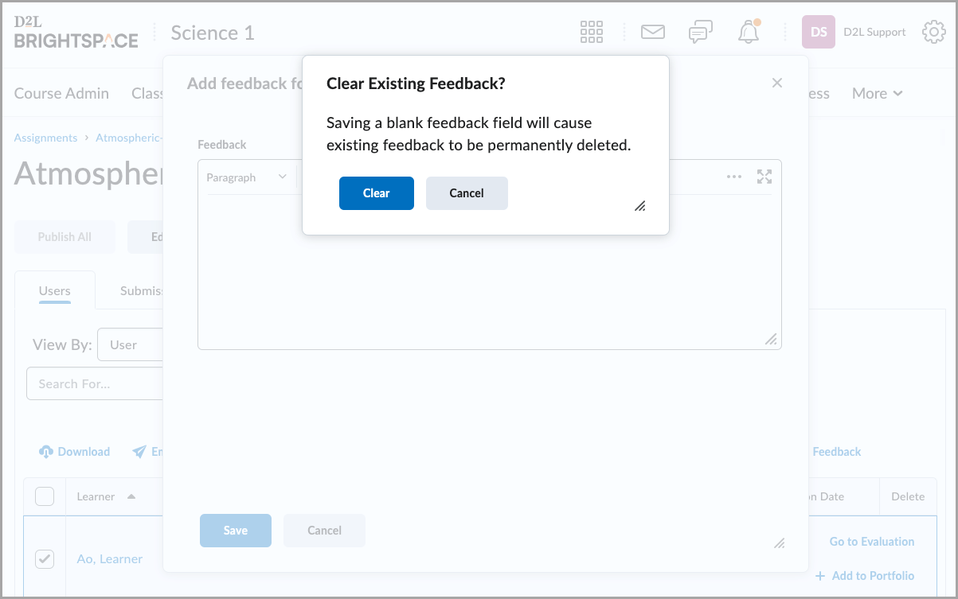Click the Download icon link

(x=74, y=452)
